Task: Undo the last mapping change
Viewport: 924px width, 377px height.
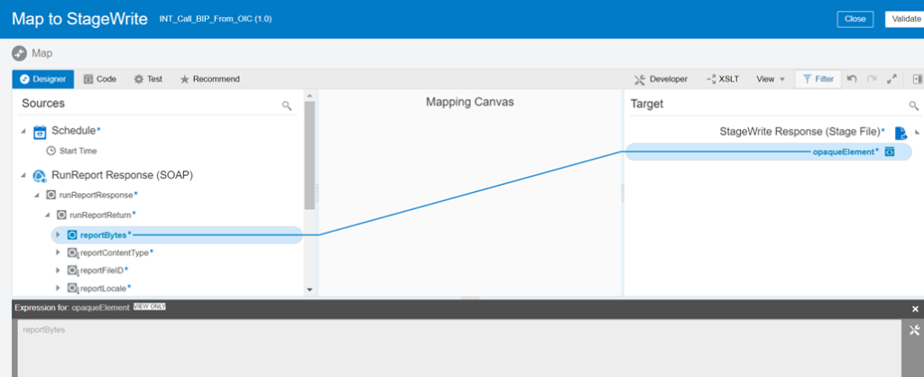Action: pos(851,79)
